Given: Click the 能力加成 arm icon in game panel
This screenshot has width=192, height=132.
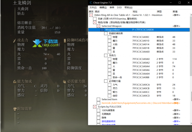Looking at the screenshot, I should pos(15,82).
